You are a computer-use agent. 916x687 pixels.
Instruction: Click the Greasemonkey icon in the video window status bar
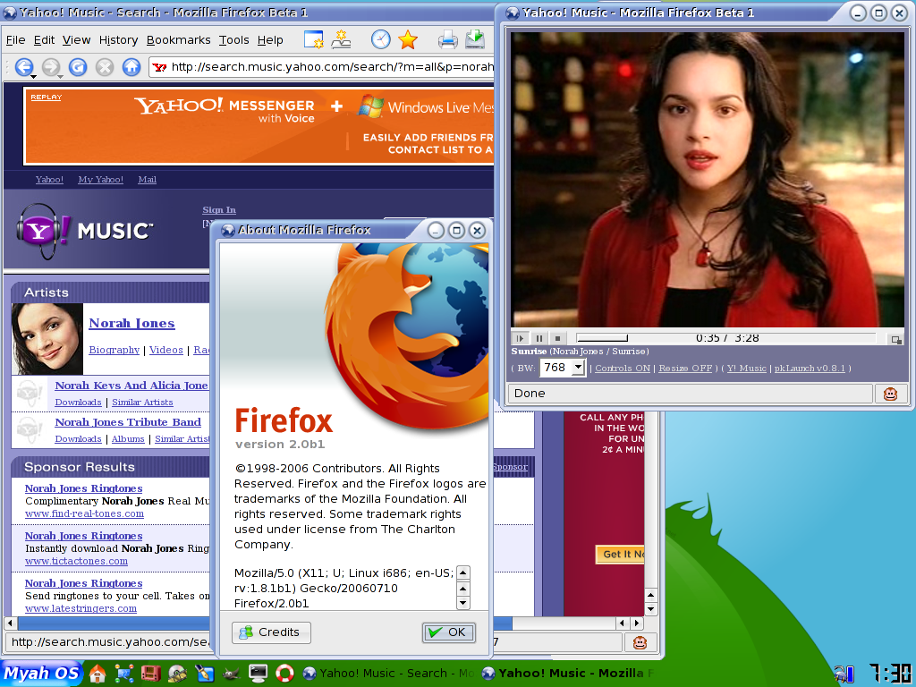click(890, 394)
